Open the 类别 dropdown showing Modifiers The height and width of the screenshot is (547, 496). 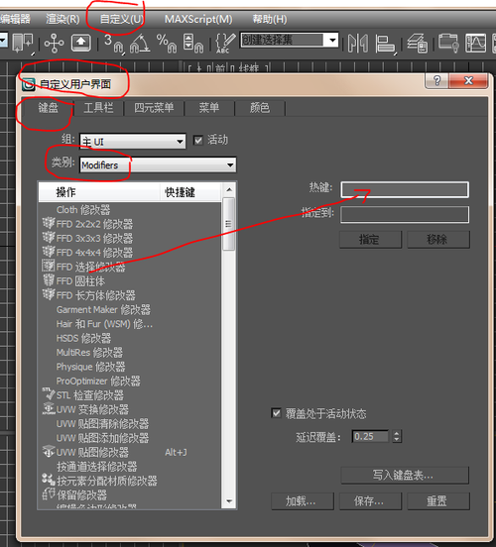pos(158,164)
